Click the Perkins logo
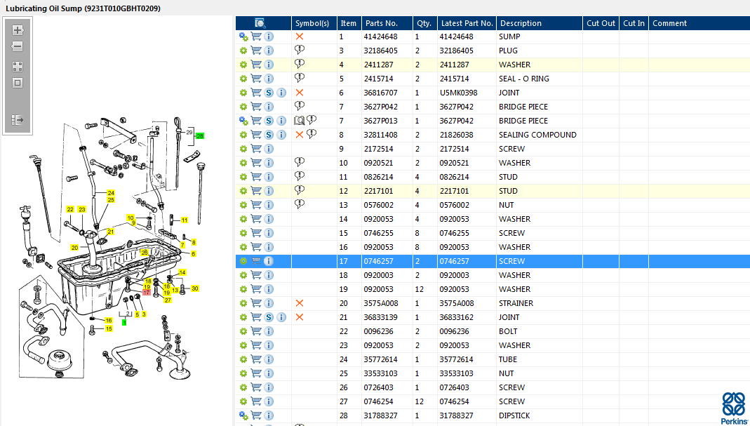750x426 pixels. click(x=734, y=407)
